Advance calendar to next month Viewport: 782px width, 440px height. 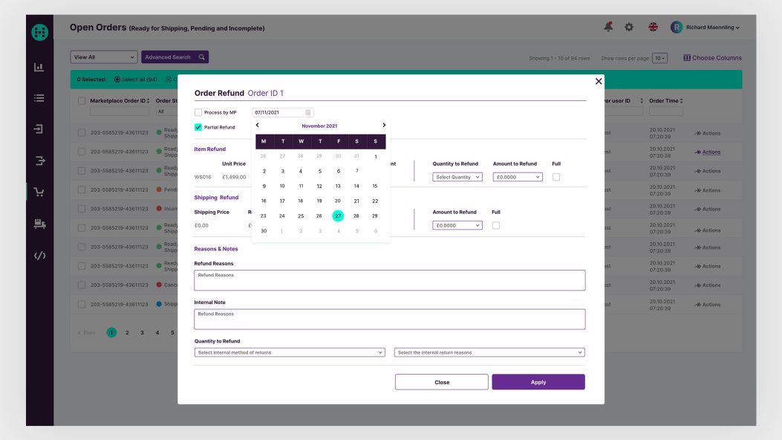(384, 126)
